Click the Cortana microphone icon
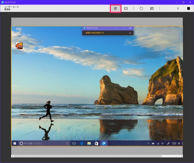 (x=67, y=143)
